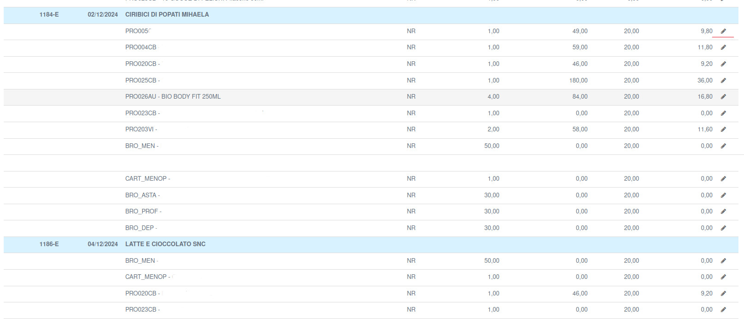Select order number 1184-E
This screenshot has height=319, width=744.
coord(49,15)
